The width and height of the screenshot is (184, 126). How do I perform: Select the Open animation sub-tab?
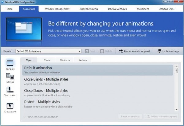[29, 60]
